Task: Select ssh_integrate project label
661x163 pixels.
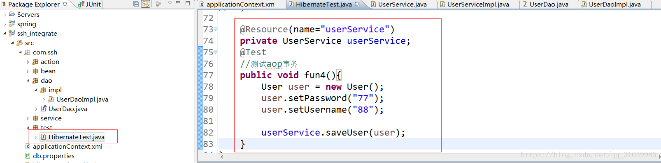Action: coord(37,34)
